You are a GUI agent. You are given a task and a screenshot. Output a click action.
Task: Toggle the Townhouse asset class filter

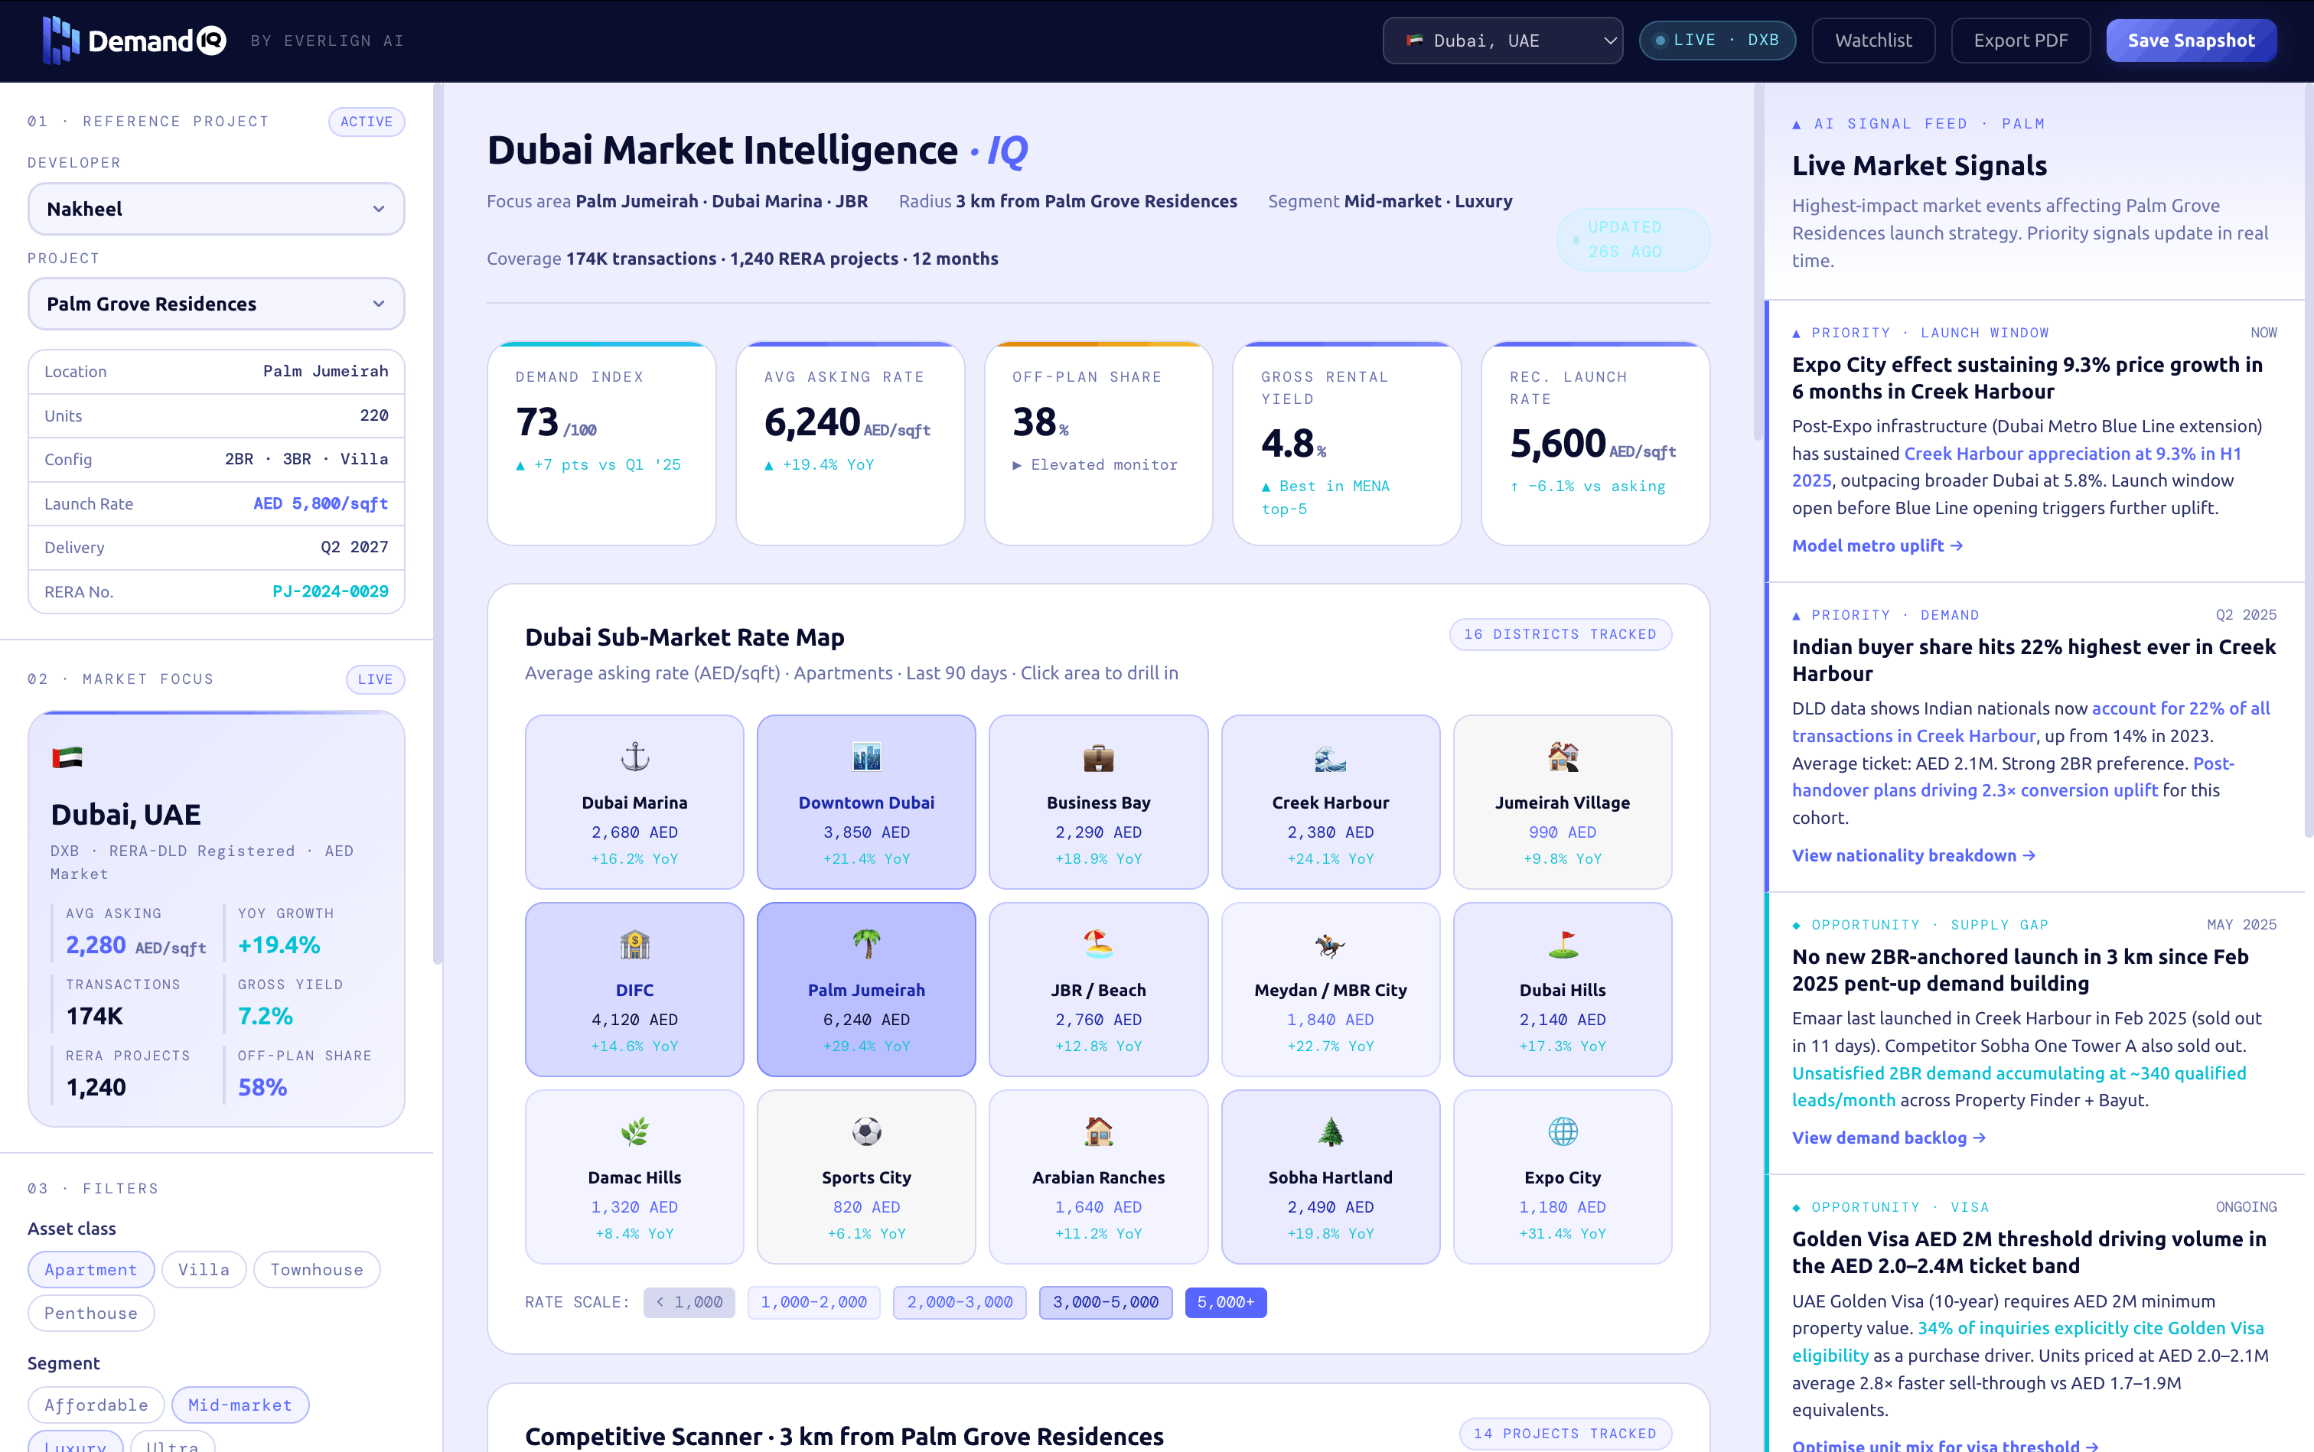(317, 1269)
